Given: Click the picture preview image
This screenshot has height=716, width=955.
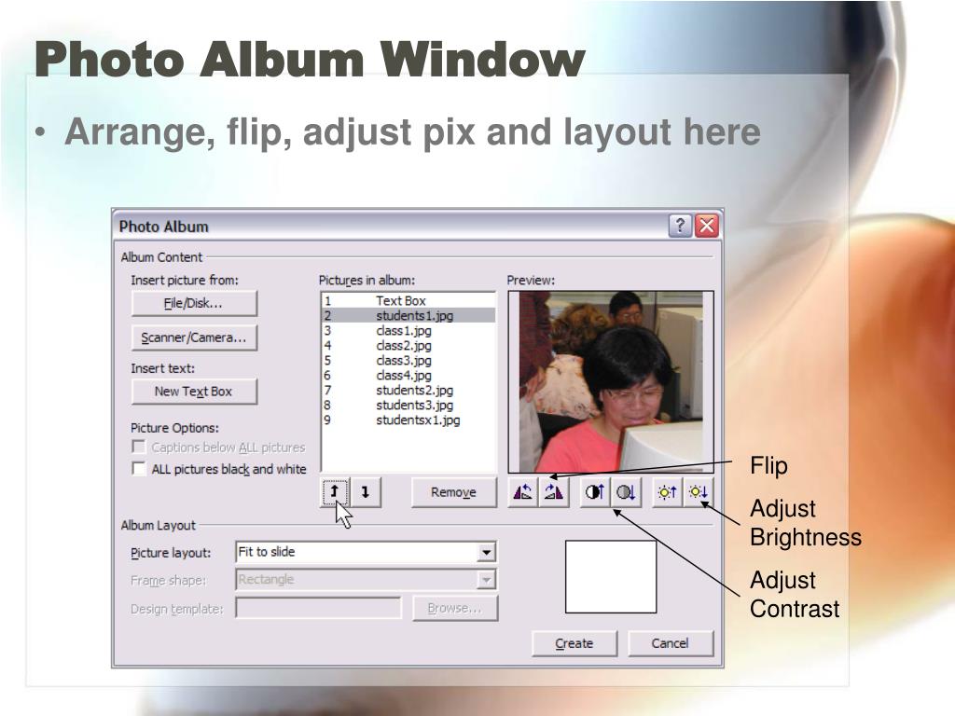Looking at the screenshot, I should [611, 381].
